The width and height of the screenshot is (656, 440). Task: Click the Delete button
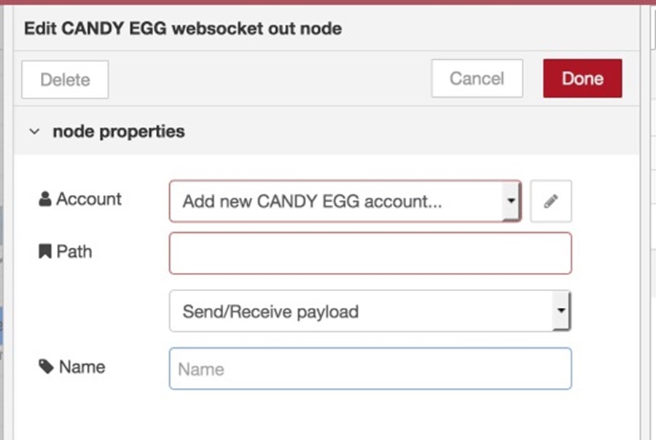point(65,80)
